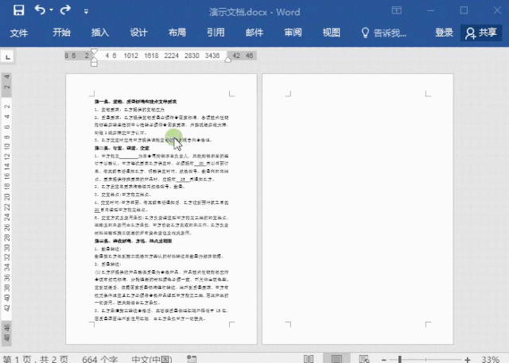Click the left indent square marker
Viewport: 509px width, 363px height.
94,64
